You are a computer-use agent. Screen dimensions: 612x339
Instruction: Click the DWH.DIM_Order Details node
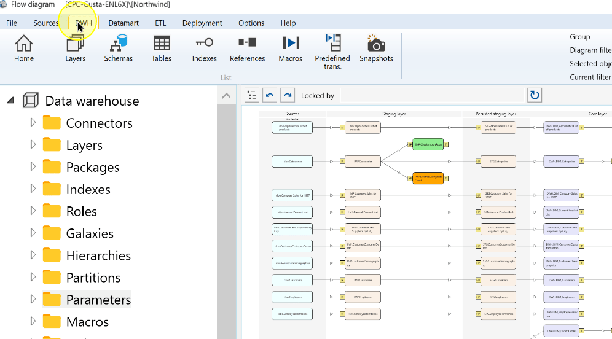coord(561,331)
